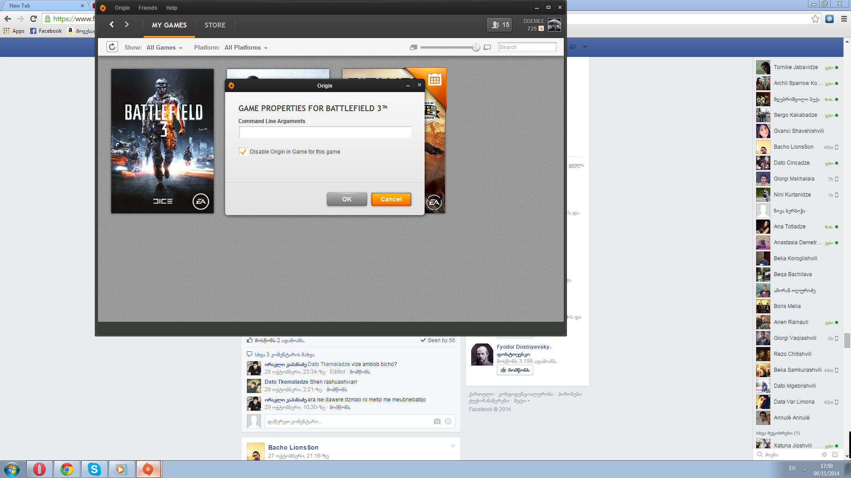This screenshot has width=851, height=478.
Task: Click the tile size slider handle
Action: [476, 47]
